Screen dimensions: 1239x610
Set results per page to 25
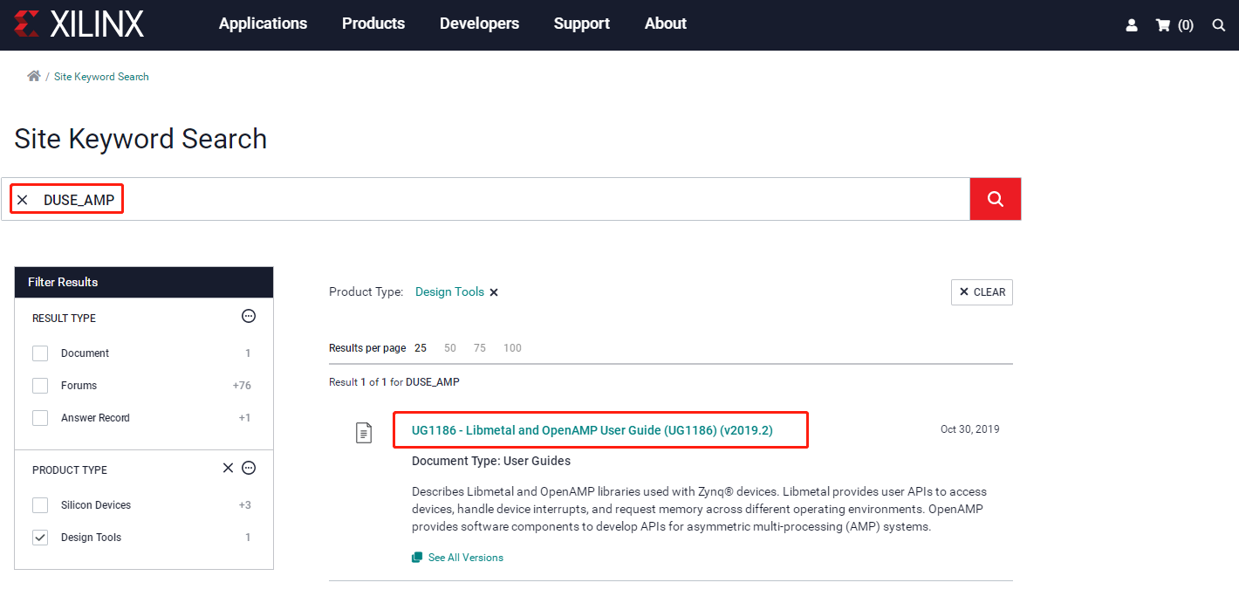click(421, 348)
